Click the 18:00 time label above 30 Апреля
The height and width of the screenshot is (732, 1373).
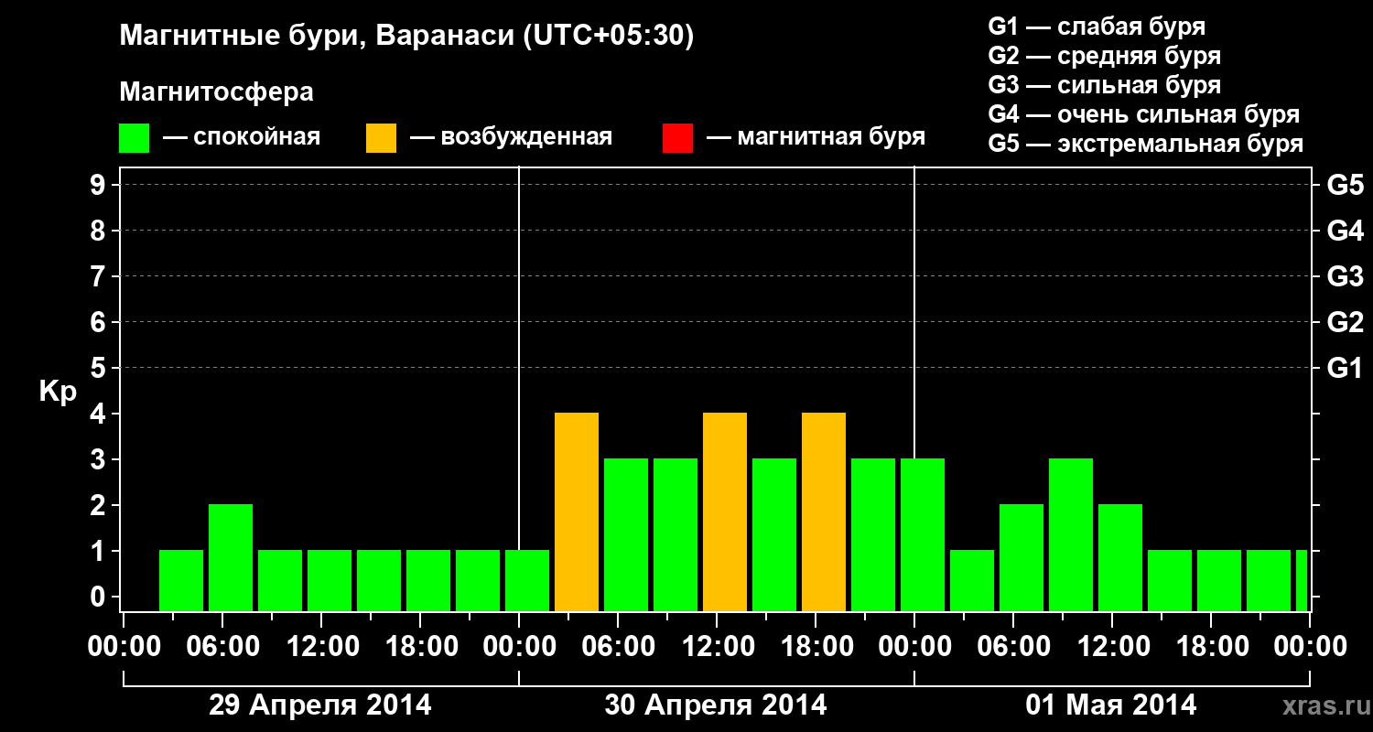816,647
